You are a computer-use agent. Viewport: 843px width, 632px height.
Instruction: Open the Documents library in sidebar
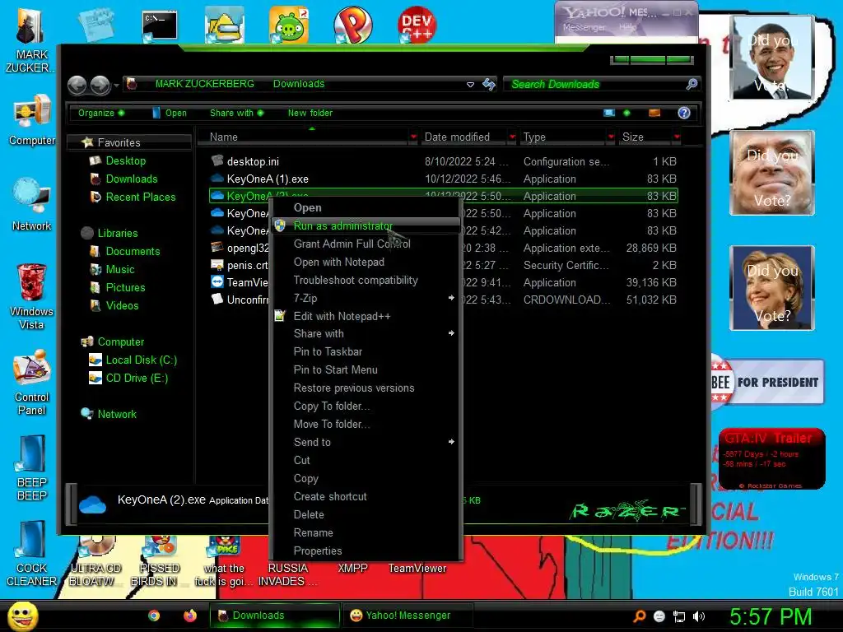125,252
